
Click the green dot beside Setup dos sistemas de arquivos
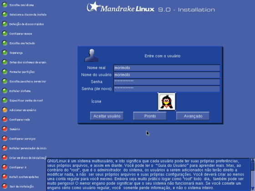coord(5,62)
